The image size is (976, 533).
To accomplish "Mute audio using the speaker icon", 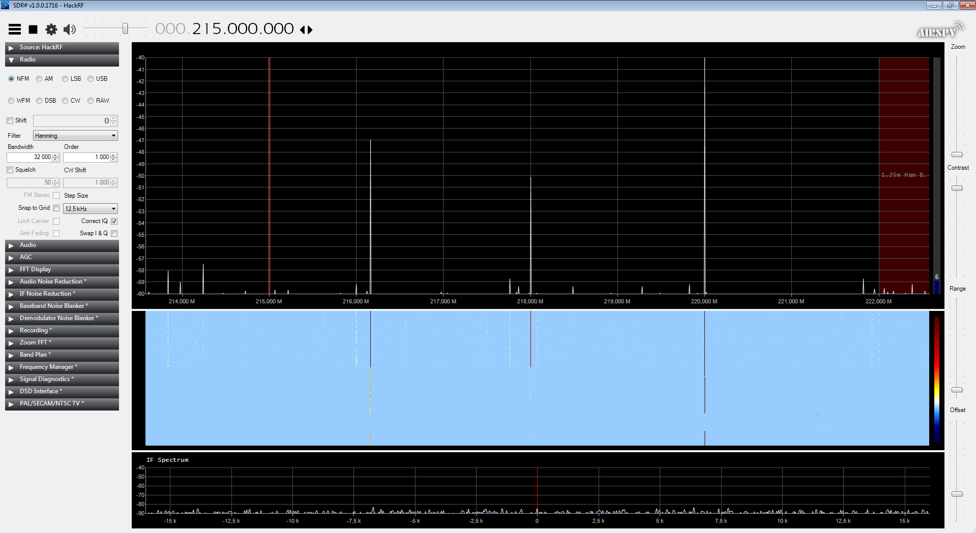I will point(70,29).
